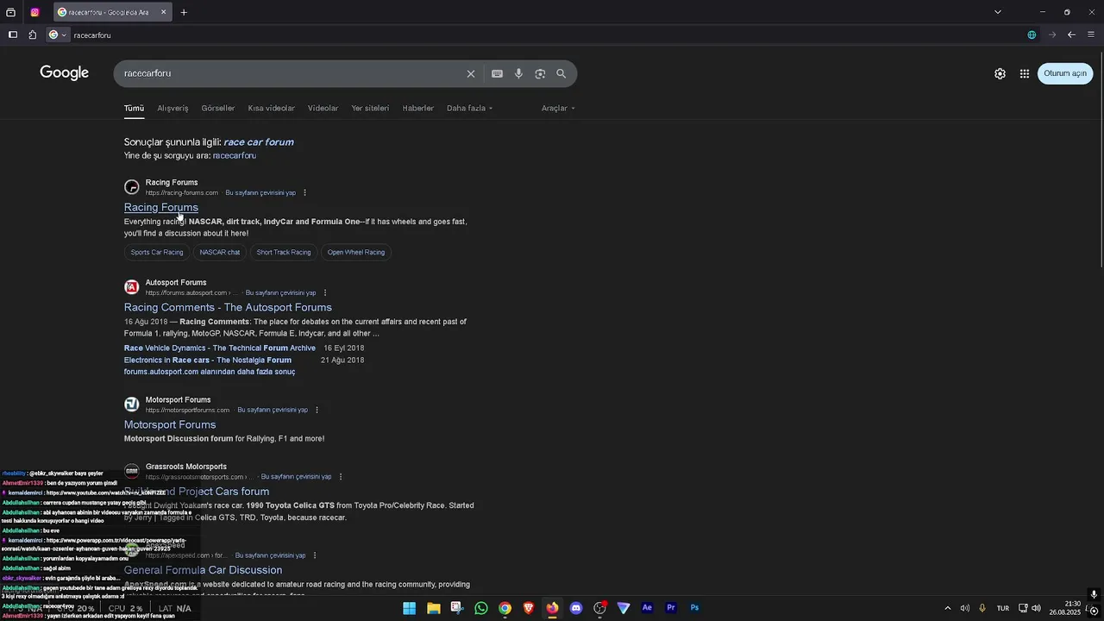Click the Open Wheel Racing chip
1104x621 pixels.
pos(356,252)
